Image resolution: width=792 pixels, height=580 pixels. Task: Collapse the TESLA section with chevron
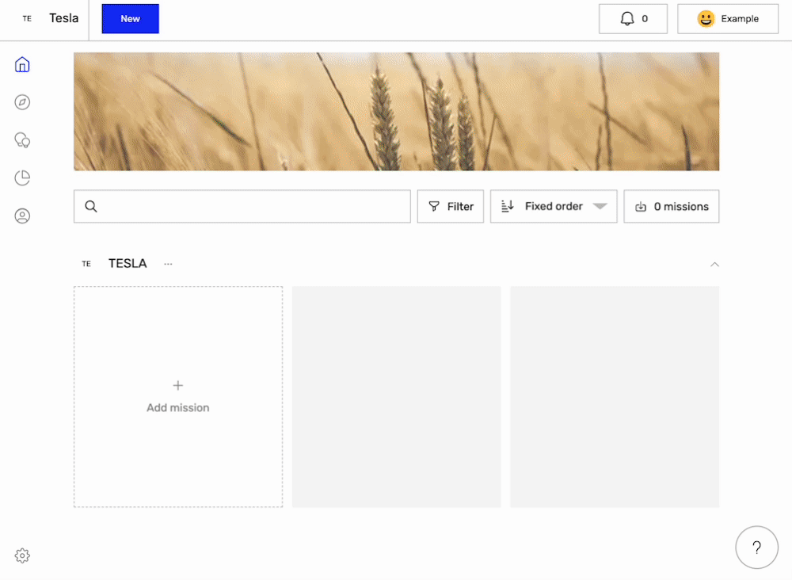[x=714, y=264]
